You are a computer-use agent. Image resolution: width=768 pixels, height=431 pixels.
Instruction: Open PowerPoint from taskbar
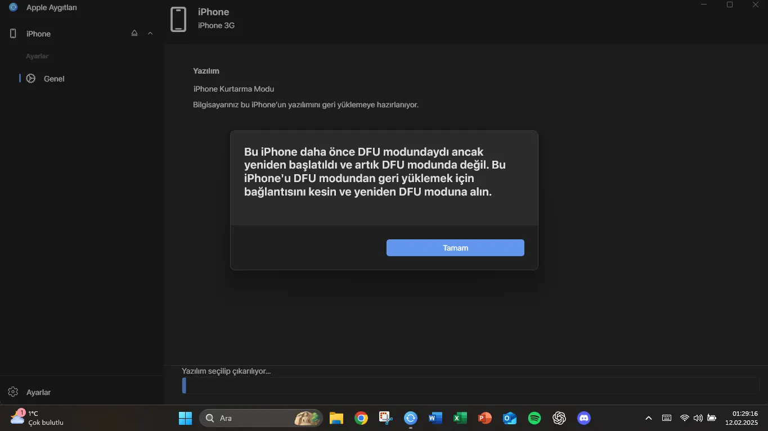485,418
